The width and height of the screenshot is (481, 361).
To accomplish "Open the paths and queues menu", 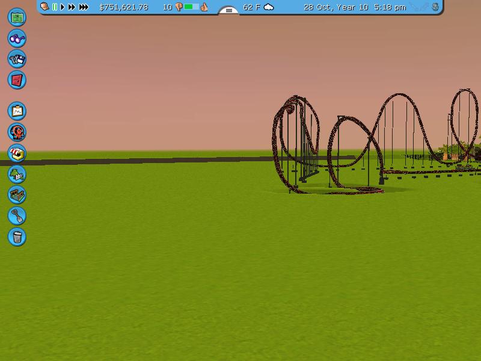I will pos(17,195).
